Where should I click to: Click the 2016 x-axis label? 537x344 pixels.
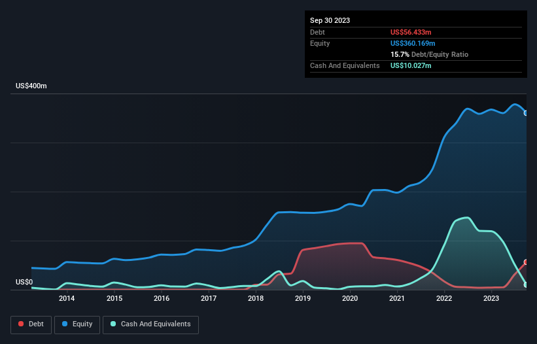click(x=162, y=298)
